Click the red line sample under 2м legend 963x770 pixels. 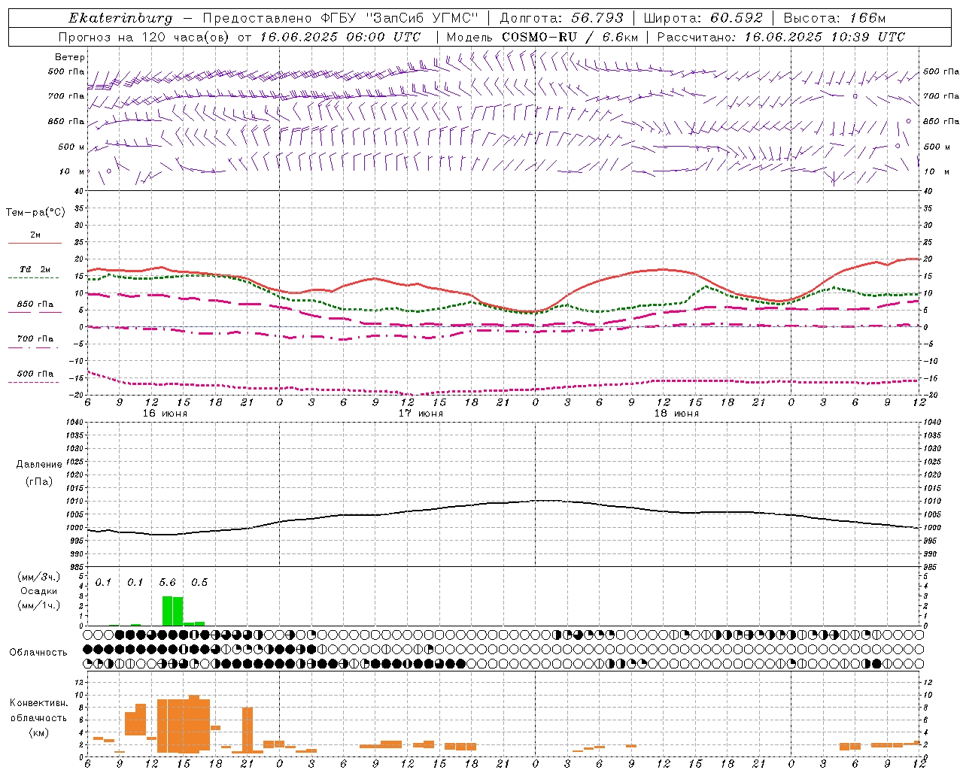(35, 244)
